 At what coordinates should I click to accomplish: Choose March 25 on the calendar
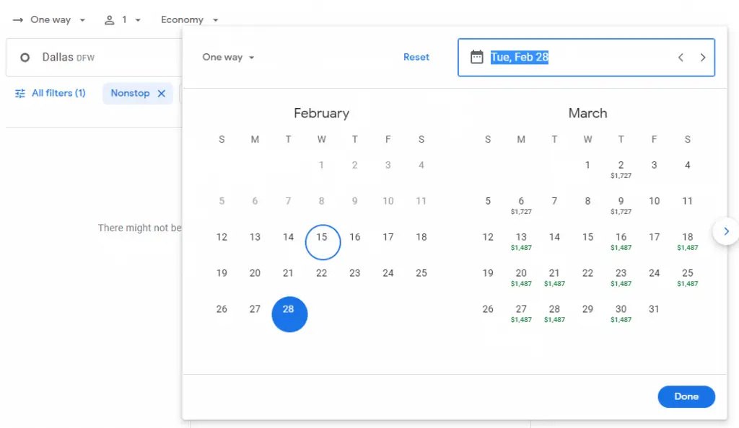coord(687,277)
